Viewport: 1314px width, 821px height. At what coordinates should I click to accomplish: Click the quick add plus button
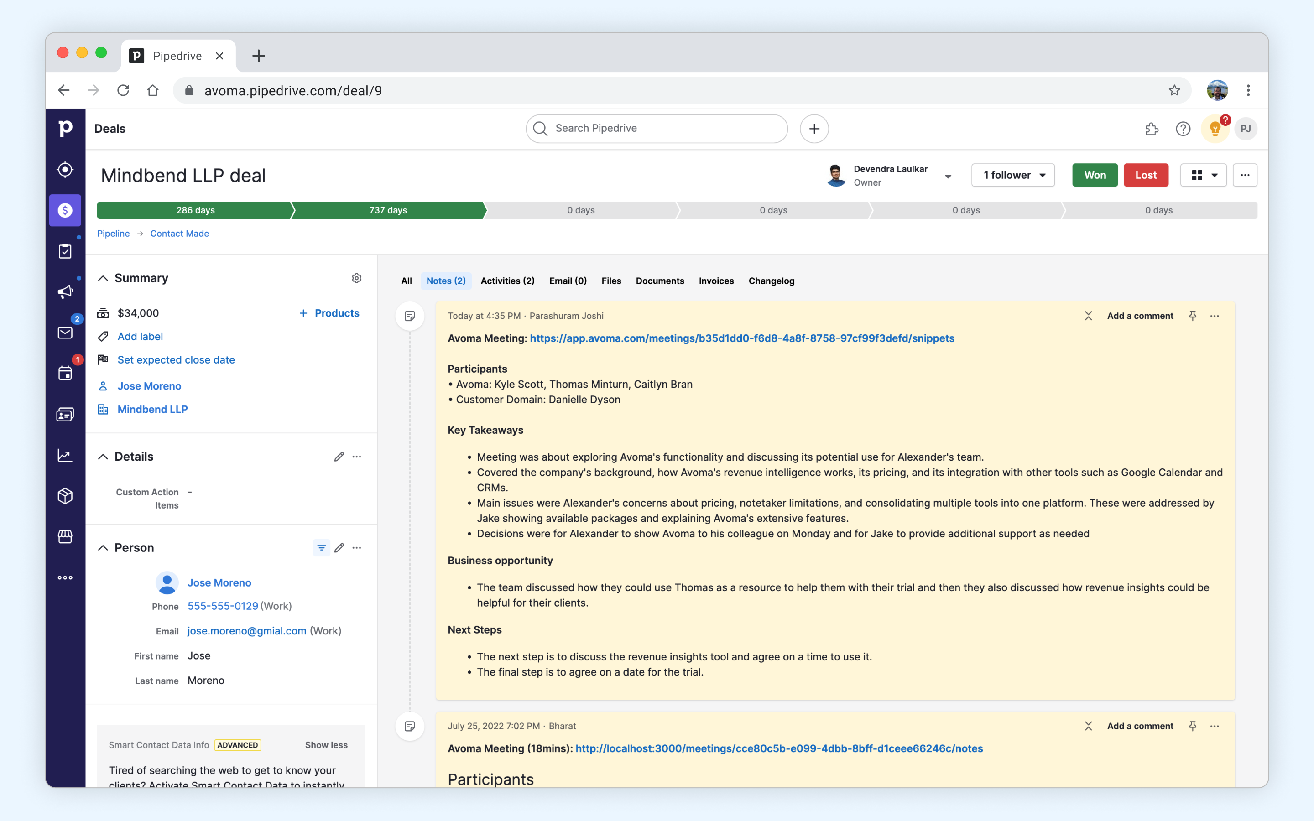[x=814, y=129]
